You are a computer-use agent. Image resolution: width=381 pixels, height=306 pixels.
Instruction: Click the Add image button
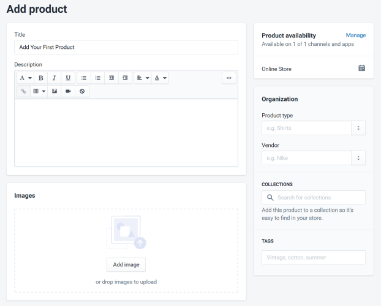click(126, 264)
